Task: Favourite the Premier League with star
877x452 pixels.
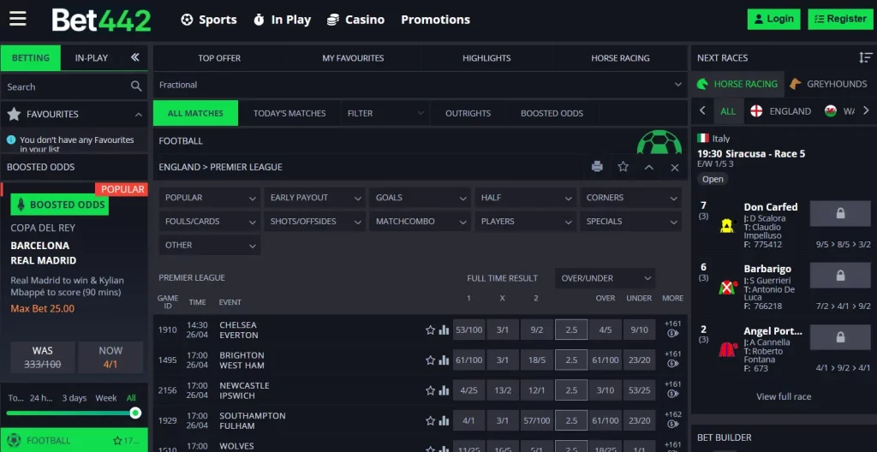Action: click(x=623, y=167)
